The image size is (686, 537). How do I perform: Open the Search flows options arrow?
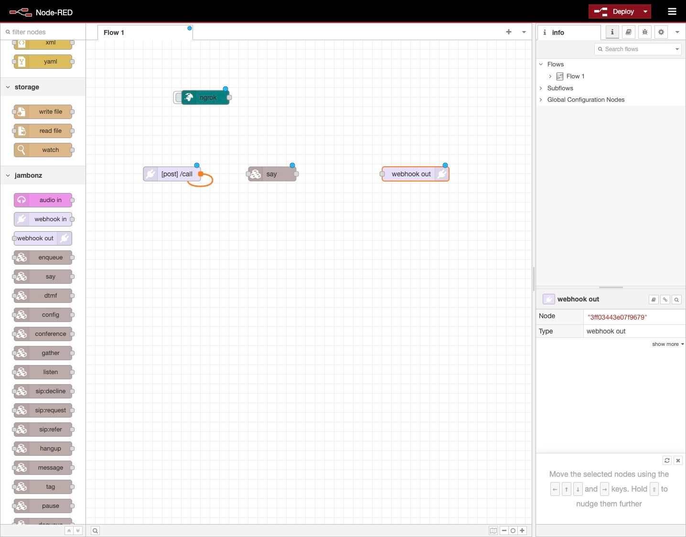pos(677,49)
